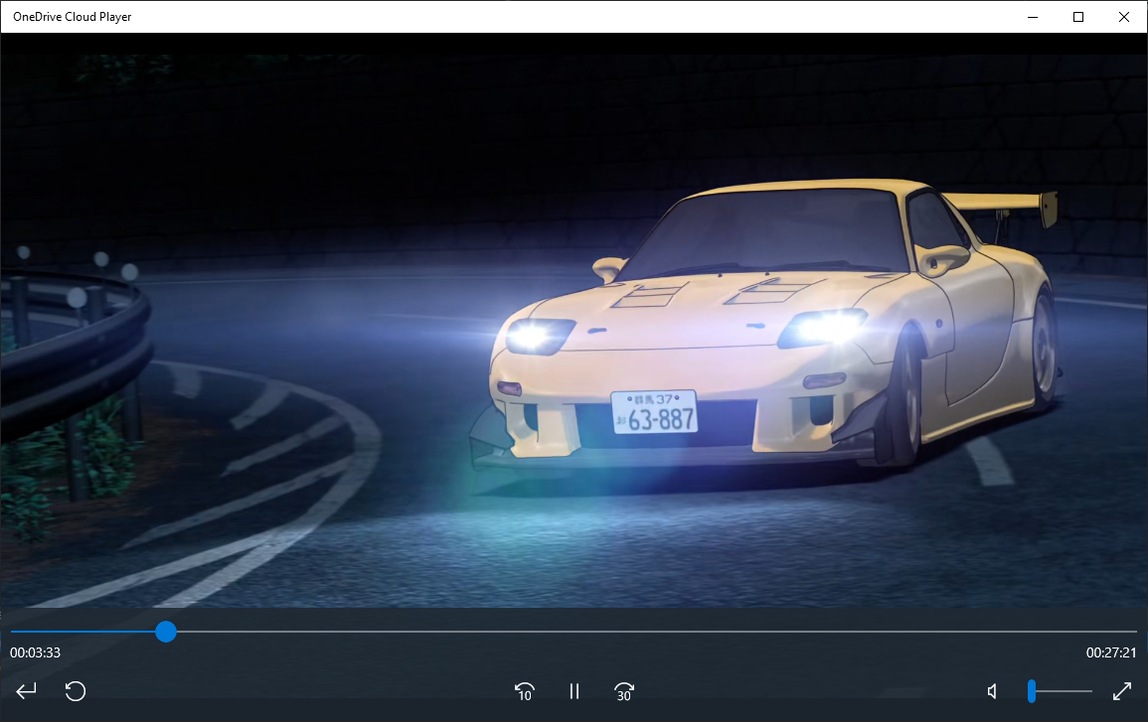
Task: Enter fullscreen with the expand arrows icon
Action: click(x=1121, y=691)
